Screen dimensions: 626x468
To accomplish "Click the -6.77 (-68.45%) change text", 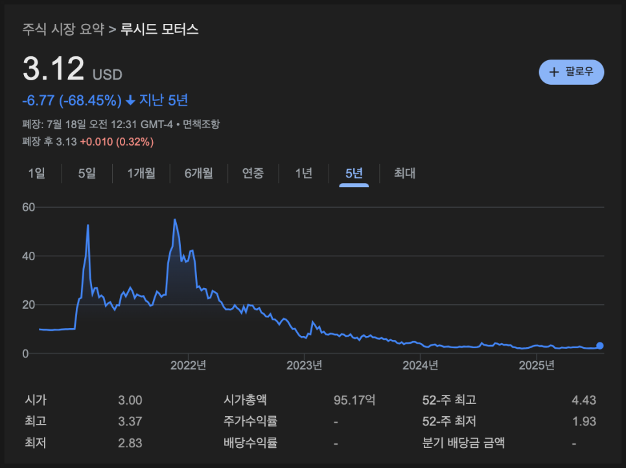I will [72, 100].
